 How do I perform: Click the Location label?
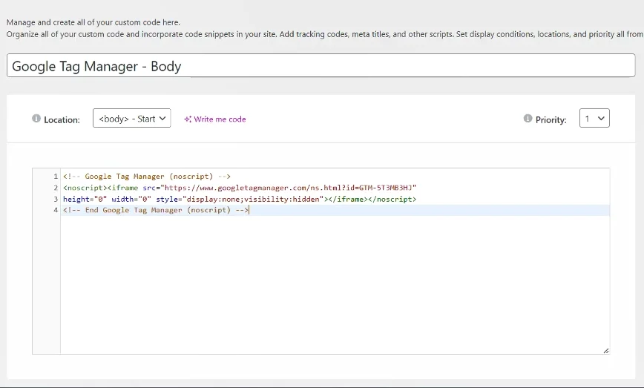[x=62, y=120]
